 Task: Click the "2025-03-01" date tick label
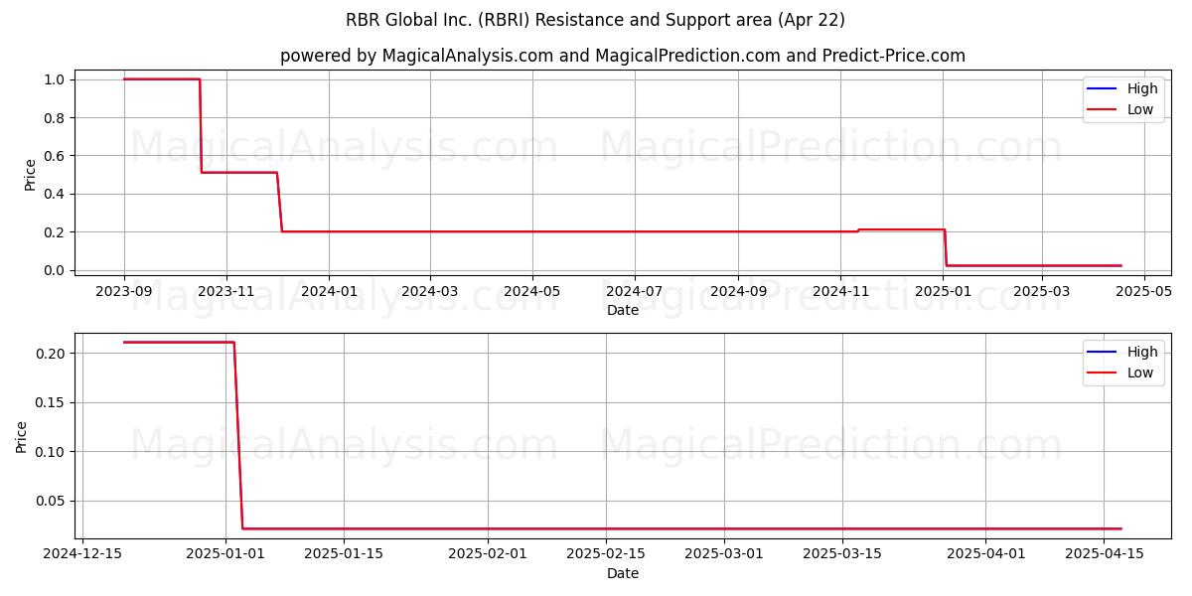tap(724, 553)
